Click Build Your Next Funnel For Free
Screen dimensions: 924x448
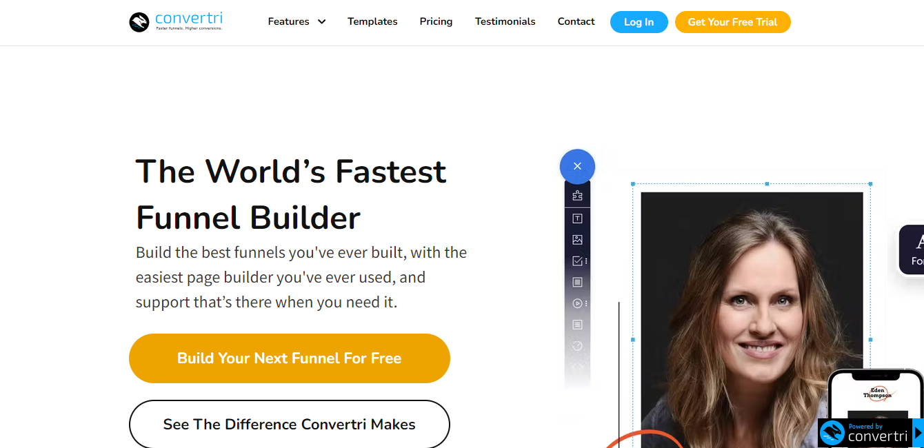[290, 358]
